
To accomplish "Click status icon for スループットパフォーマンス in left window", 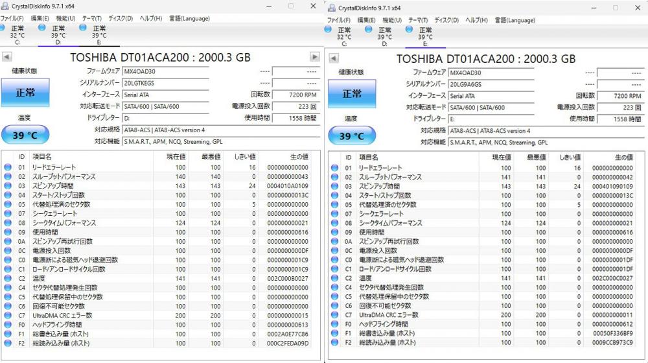I will (8, 176).
